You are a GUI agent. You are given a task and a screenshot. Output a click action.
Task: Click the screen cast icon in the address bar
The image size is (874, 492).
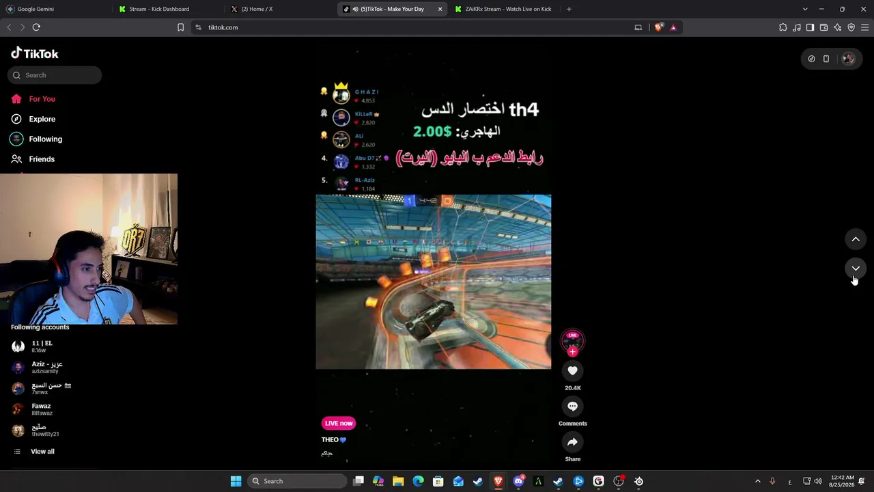pyautogui.click(x=638, y=27)
